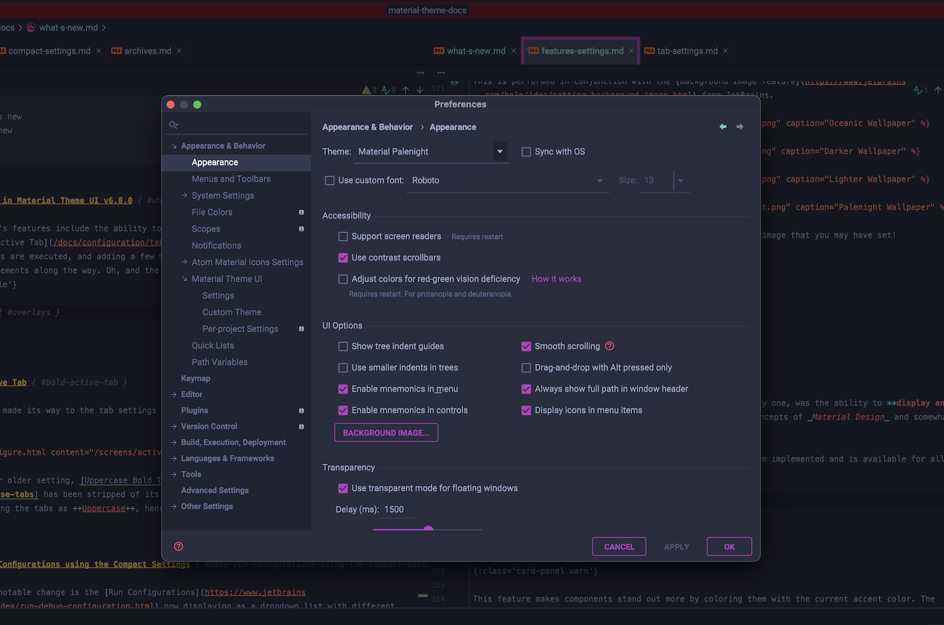
Task: Click the back navigation arrow in Preferences header
Action: pyautogui.click(x=722, y=127)
